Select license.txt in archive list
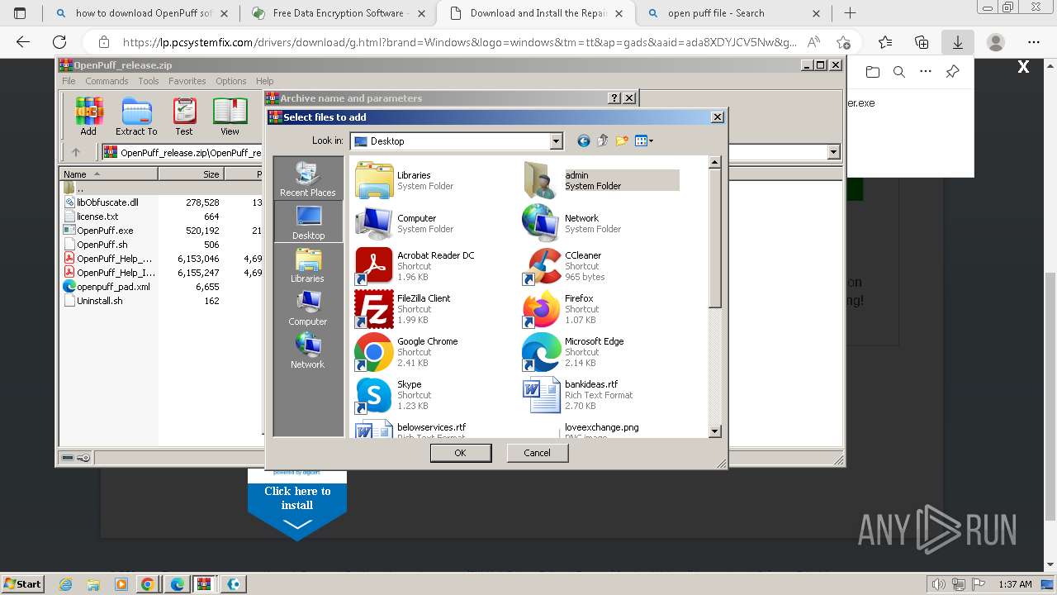1057x595 pixels. [x=97, y=217]
